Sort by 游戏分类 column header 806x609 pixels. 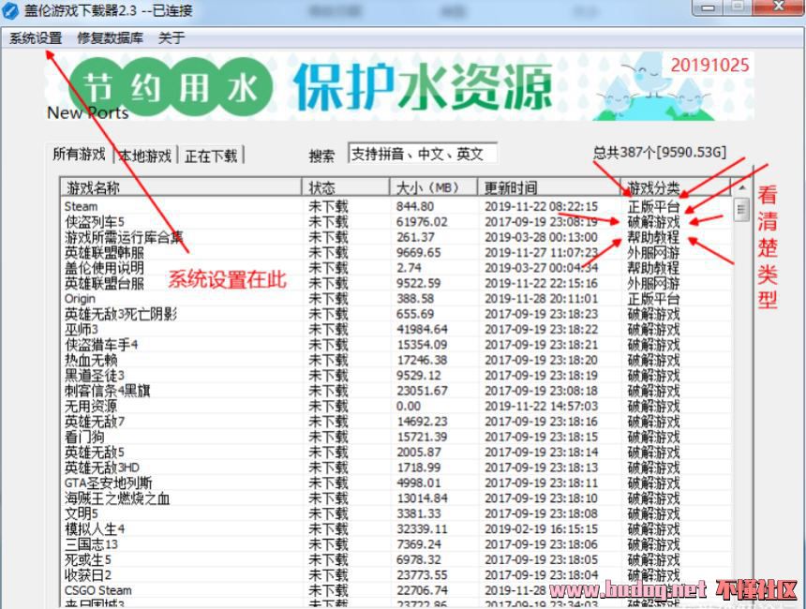click(x=676, y=187)
